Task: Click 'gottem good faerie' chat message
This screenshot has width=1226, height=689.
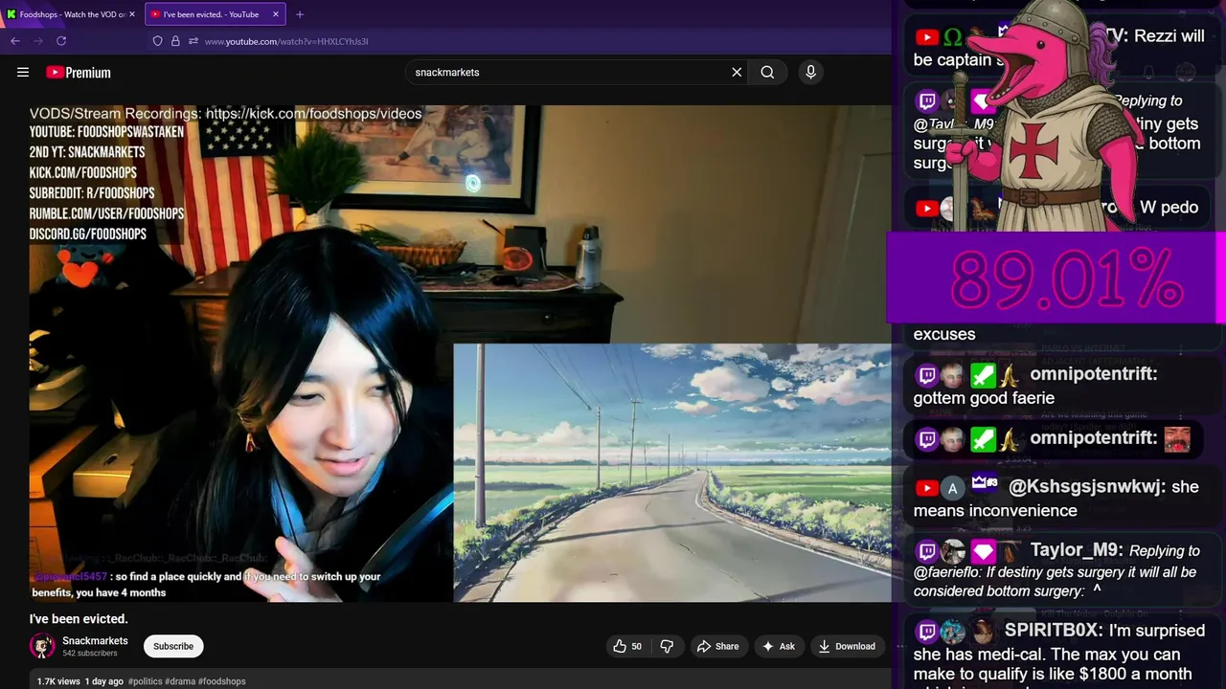Action: pyautogui.click(x=984, y=398)
